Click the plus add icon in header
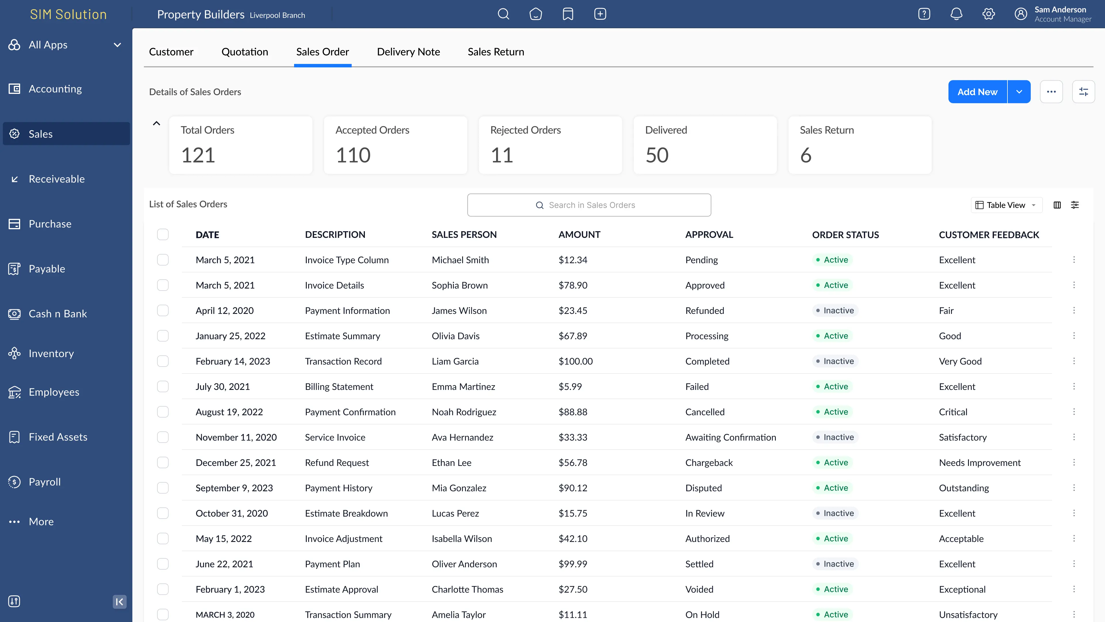 [600, 14]
